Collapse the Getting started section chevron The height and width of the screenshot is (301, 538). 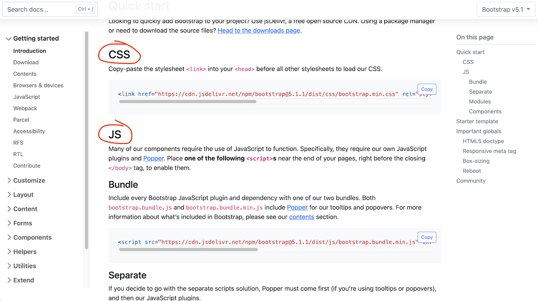(9, 39)
